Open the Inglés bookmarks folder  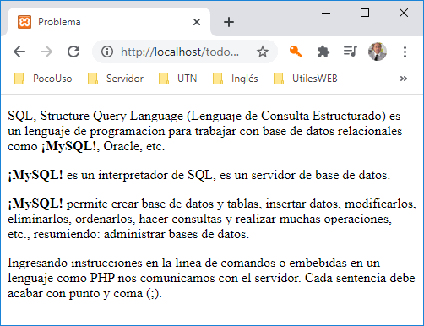click(235, 79)
